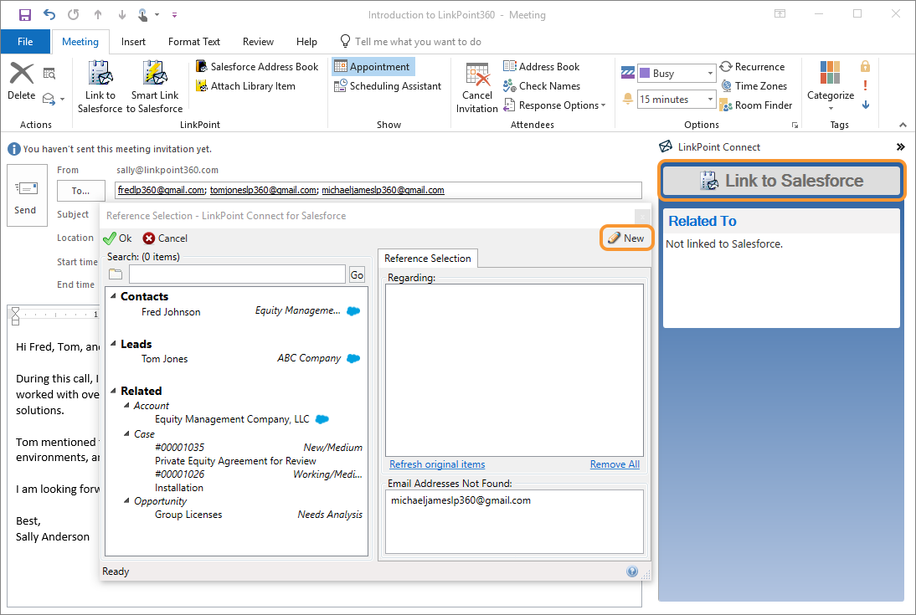Open the Insert ribbon tab
Viewport: 916px width, 615px height.
point(133,42)
